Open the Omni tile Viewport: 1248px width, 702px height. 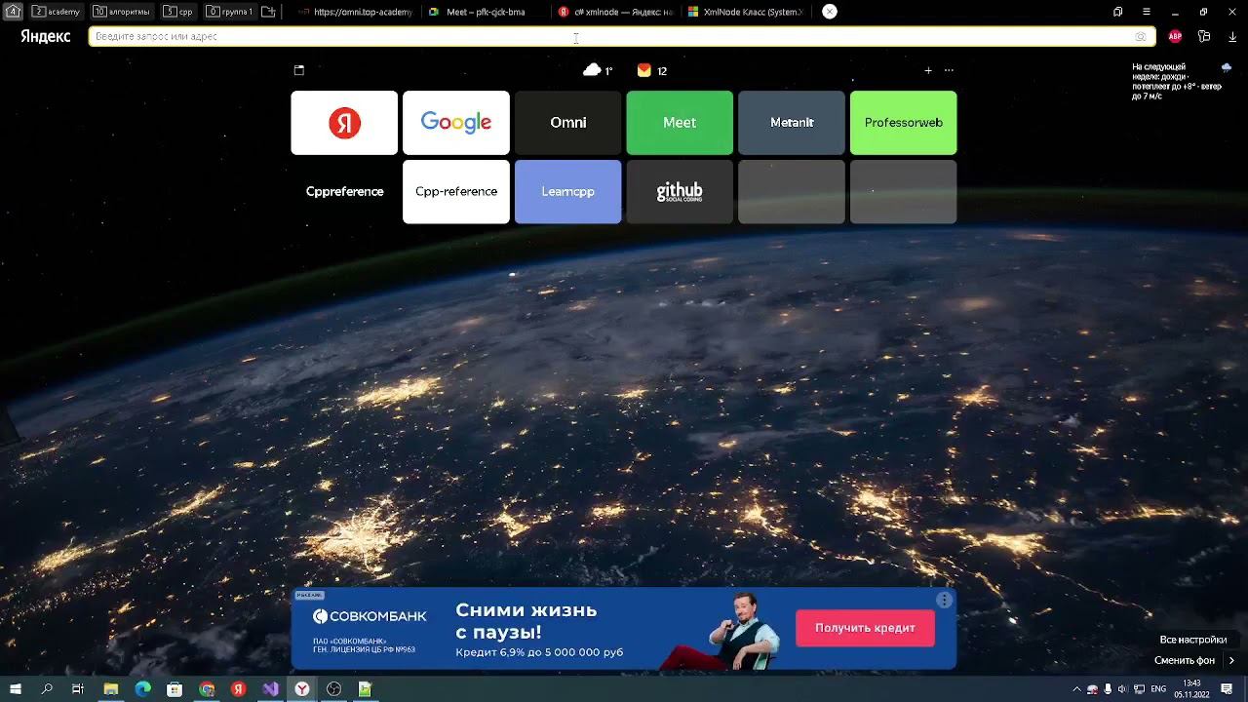[x=567, y=123]
